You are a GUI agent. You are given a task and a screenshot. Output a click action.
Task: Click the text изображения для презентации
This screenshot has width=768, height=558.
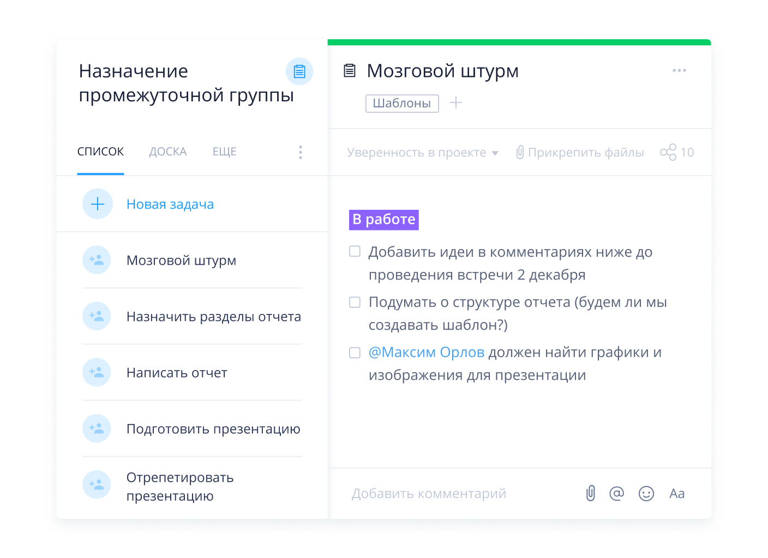tap(477, 375)
